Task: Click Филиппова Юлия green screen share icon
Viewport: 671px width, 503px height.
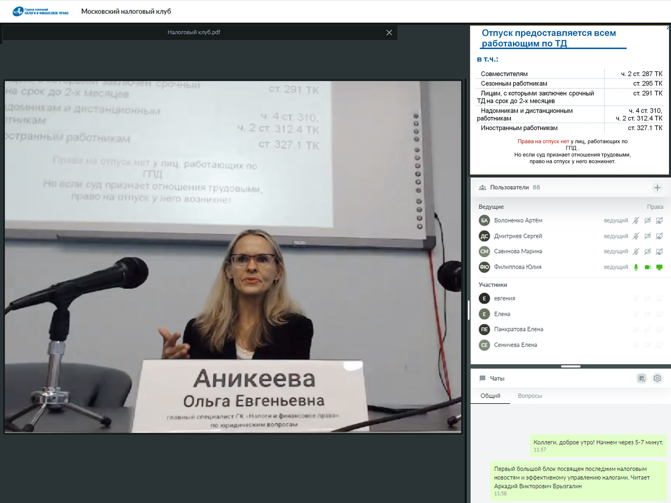Action: coord(659,267)
